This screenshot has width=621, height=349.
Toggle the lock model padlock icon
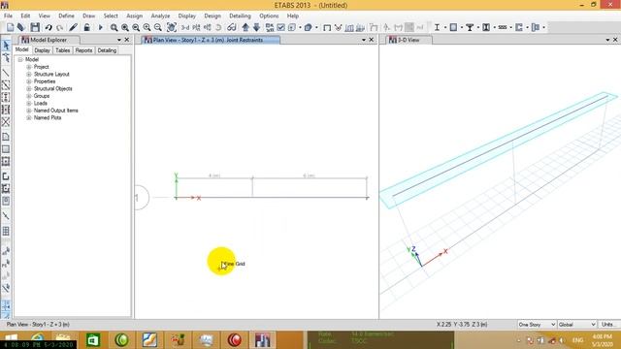tap(86, 27)
